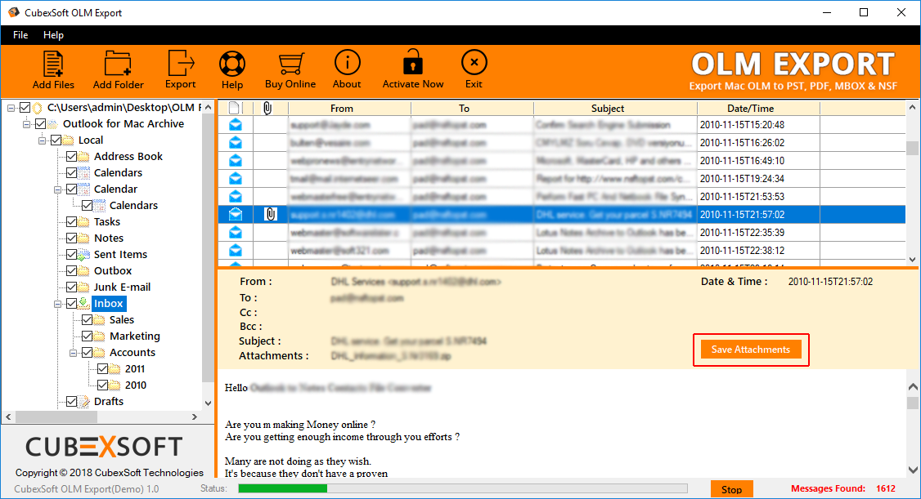The width and height of the screenshot is (921, 499).
Task: Click envelope icon of 19:24:34 message
Action: click(x=236, y=178)
